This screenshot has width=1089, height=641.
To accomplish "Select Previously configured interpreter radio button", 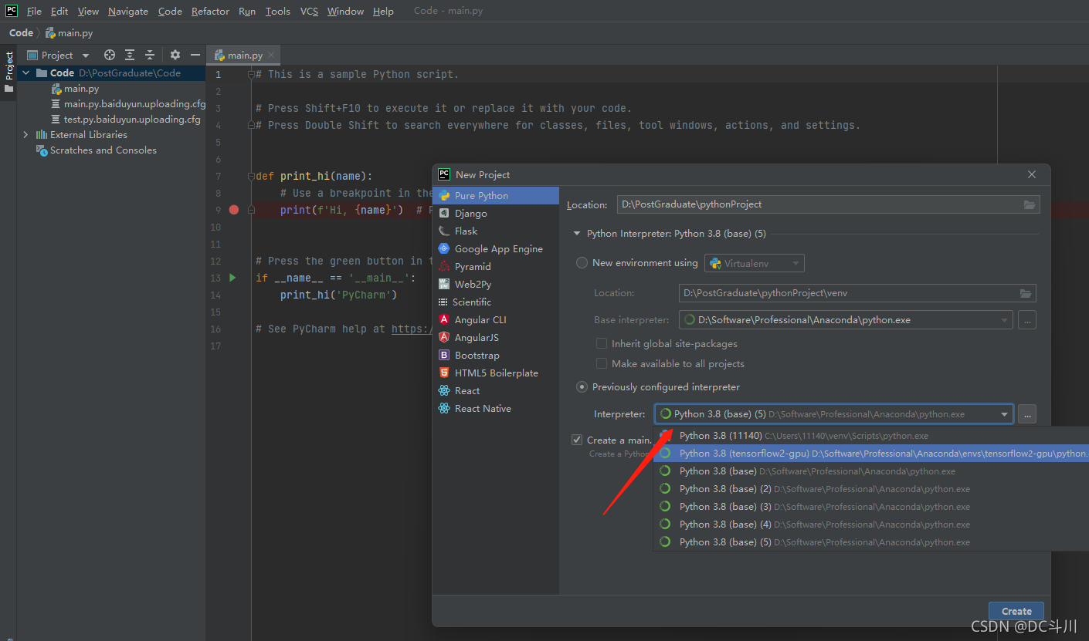I will pos(582,387).
